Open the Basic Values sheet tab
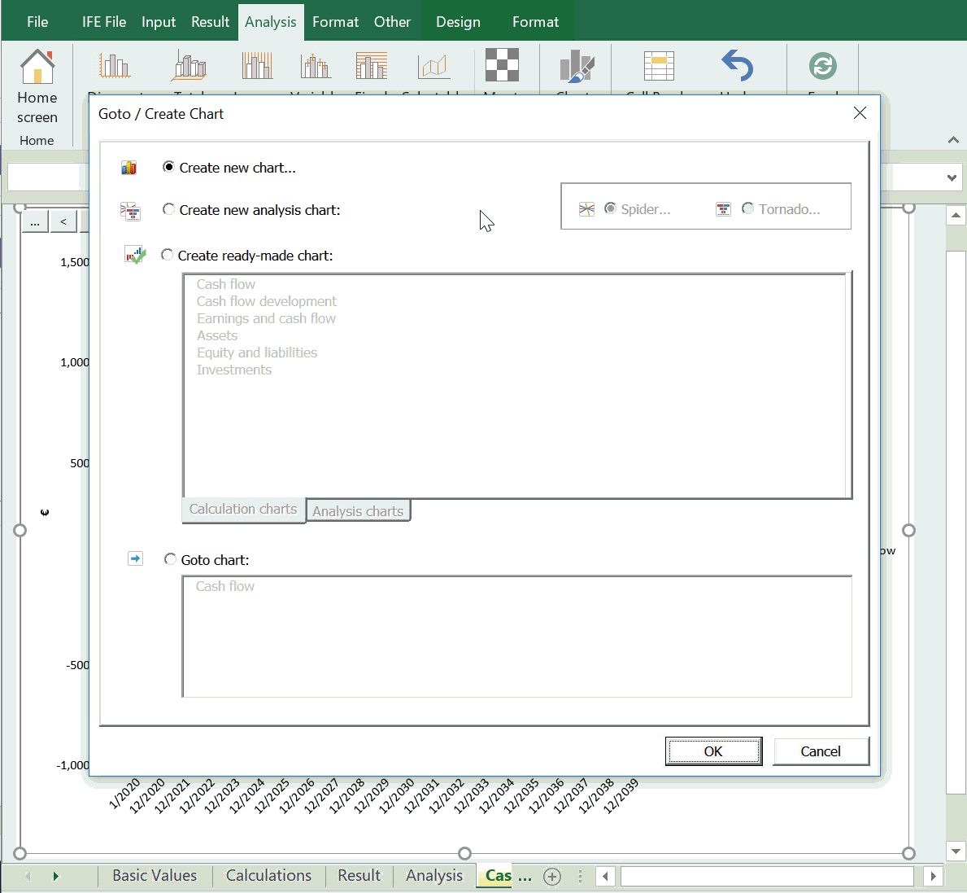Screen dimensions: 967x893 [155, 876]
